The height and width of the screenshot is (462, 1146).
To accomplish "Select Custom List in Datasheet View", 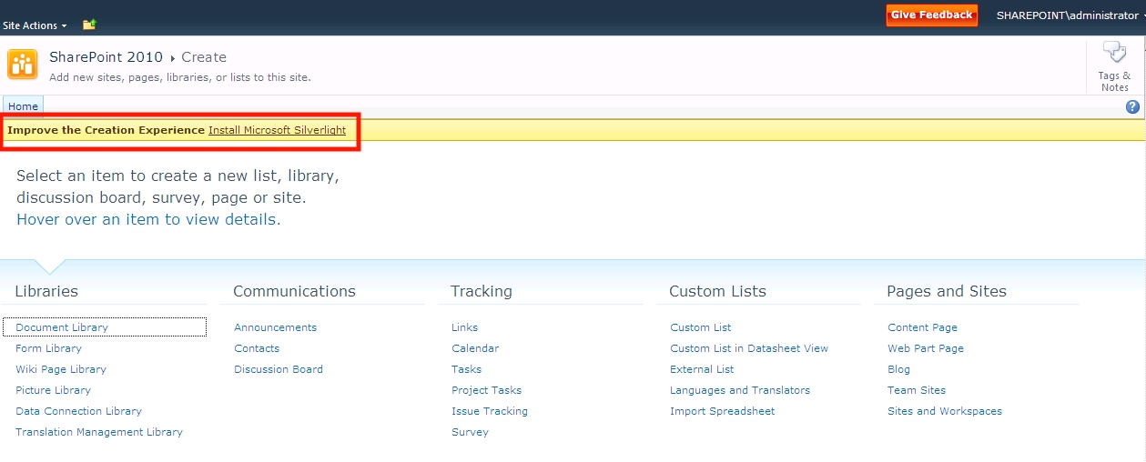I will click(749, 348).
